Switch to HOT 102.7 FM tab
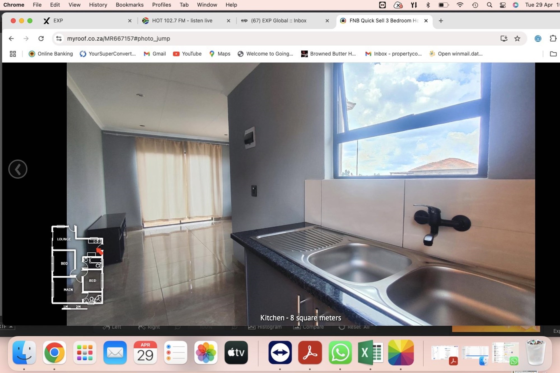The image size is (560, 373). (x=182, y=21)
